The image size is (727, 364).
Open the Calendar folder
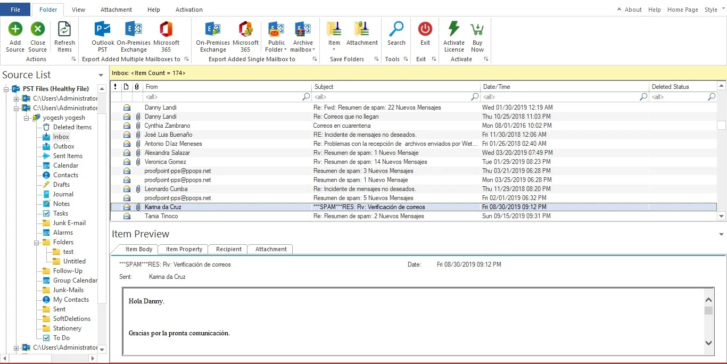(x=66, y=166)
